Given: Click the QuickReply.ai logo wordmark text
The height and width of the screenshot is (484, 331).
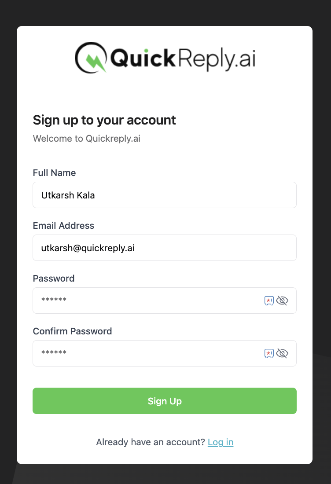Looking at the screenshot, I should pyautogui.click(x=183, y=59).
